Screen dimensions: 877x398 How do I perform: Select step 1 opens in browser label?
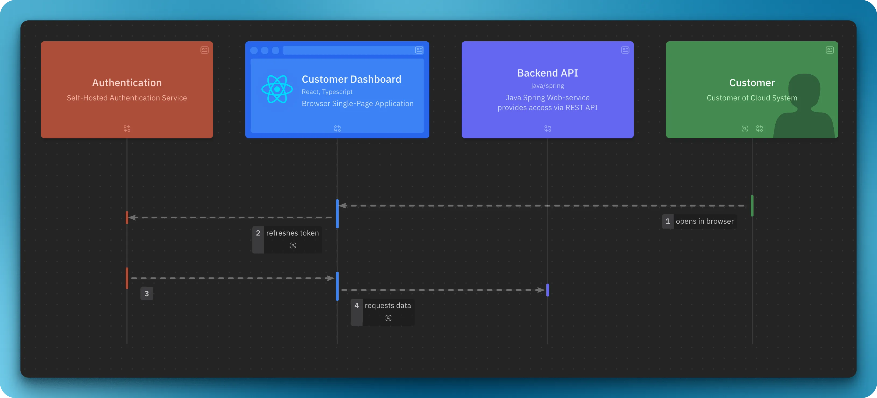coord(704,221)
